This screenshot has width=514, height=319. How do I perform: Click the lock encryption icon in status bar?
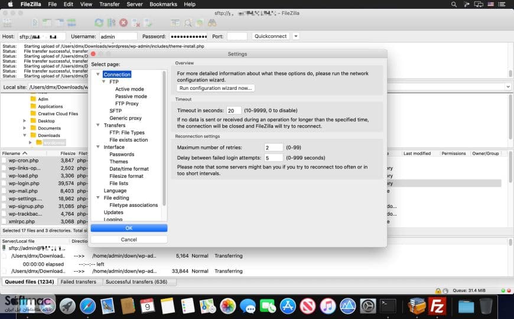(x=438, y=291)
